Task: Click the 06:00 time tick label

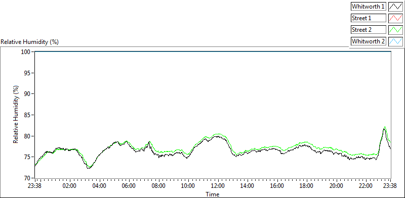Action: click(129, 186)
